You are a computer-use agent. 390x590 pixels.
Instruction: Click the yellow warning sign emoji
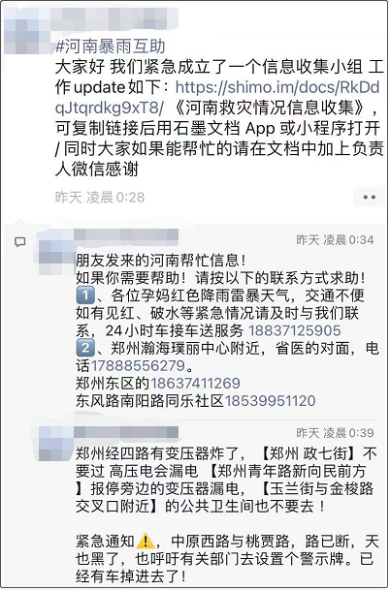tap(146, 542)
